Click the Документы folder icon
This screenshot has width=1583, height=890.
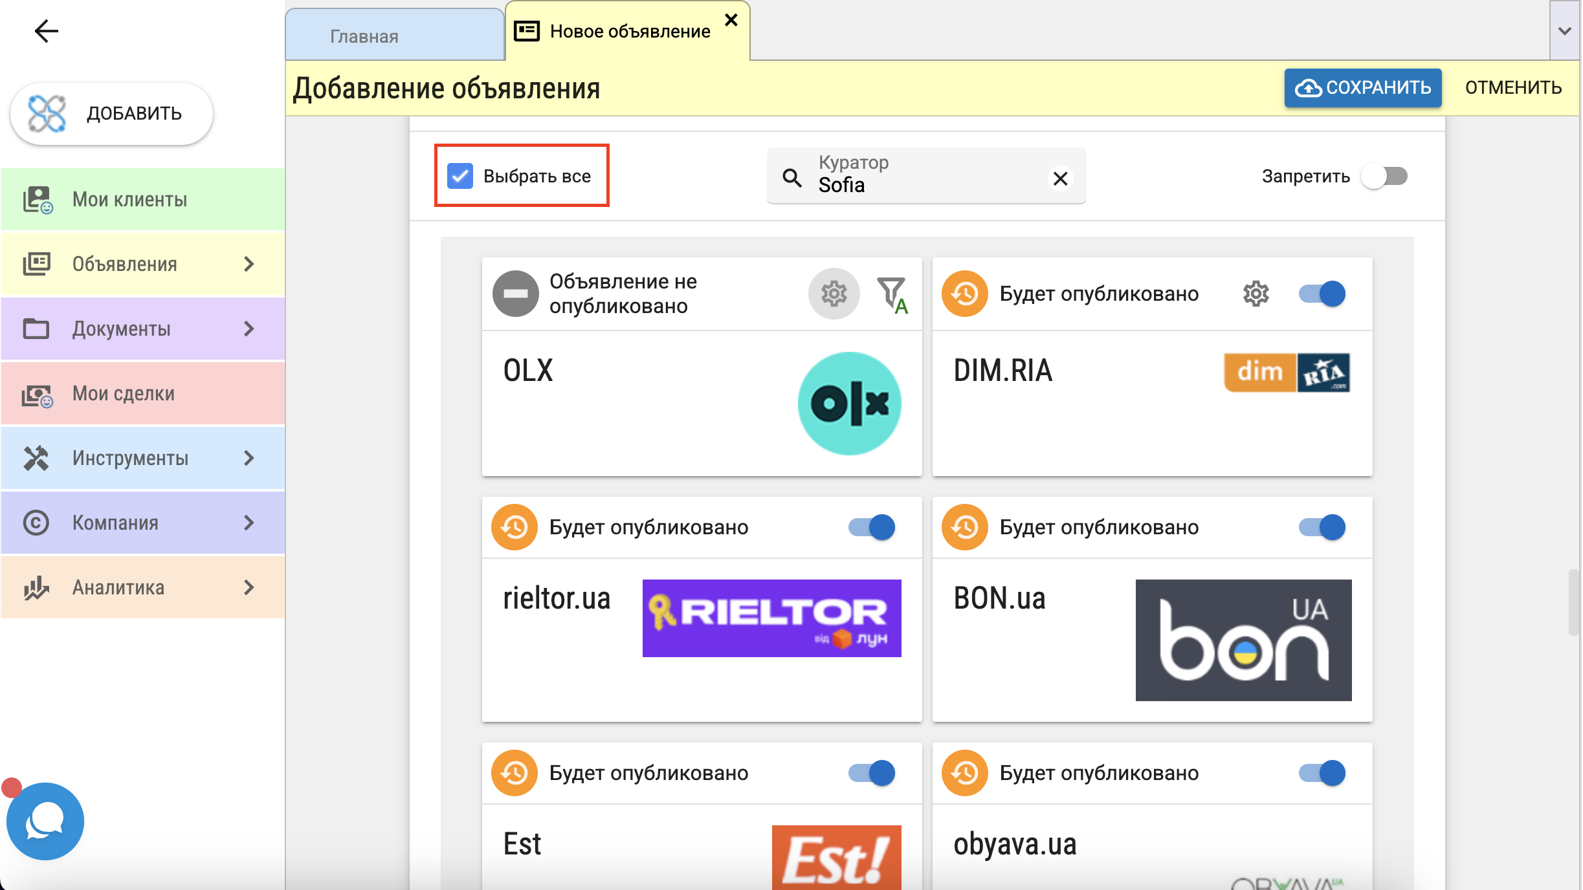pyautogui.click(x=36, y=329)
